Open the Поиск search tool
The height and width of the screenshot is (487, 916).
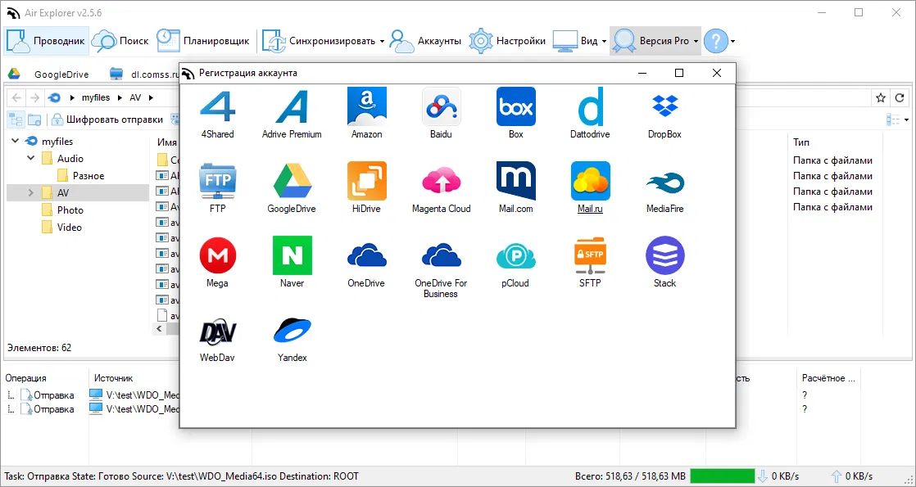point(121,41)
